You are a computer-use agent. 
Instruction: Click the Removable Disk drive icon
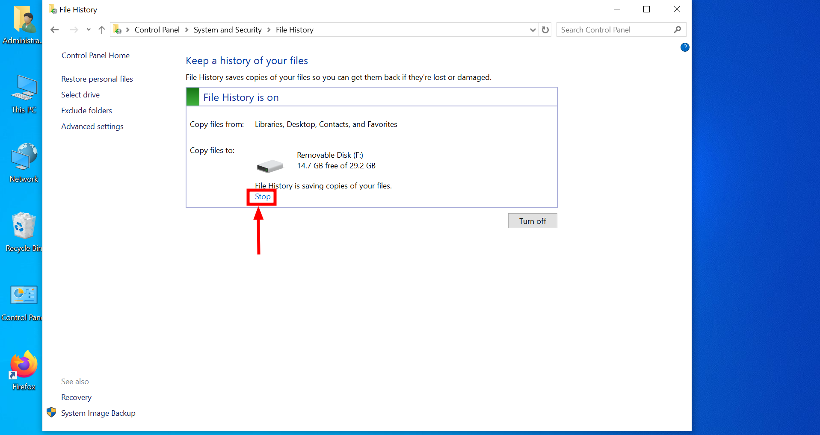click(x=270, y=166)
